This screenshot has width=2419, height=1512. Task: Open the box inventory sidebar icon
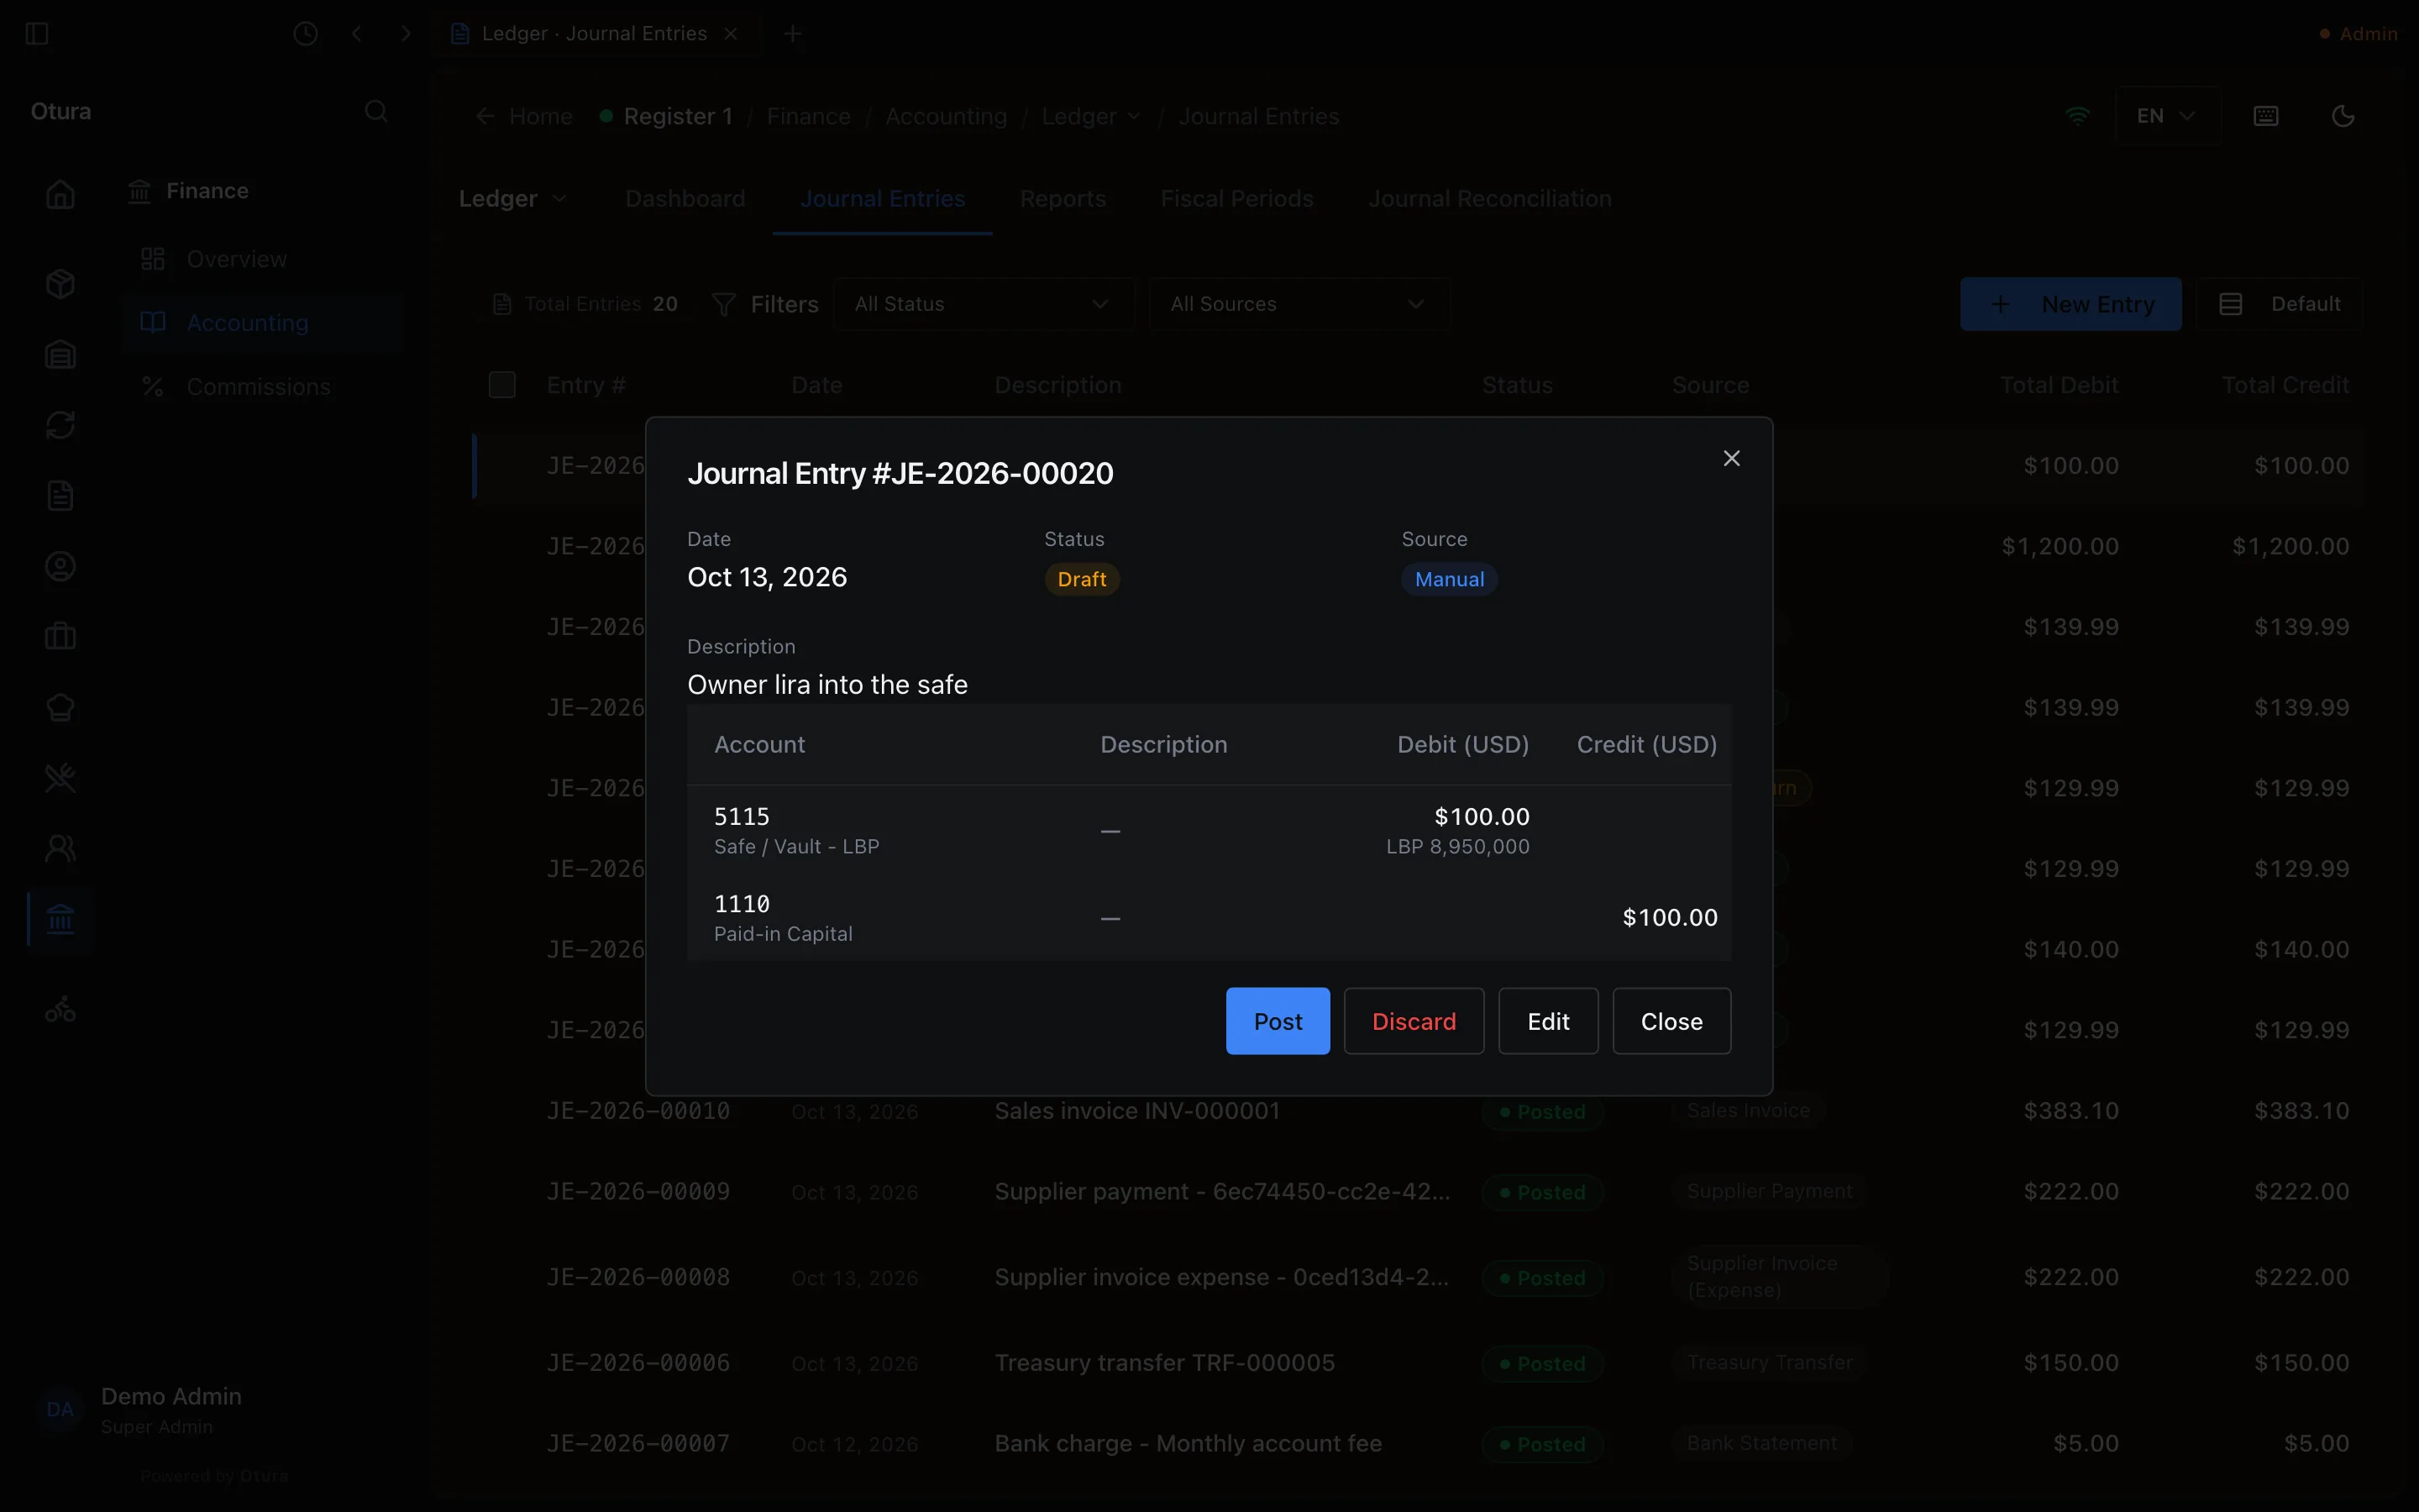point(60,284)
